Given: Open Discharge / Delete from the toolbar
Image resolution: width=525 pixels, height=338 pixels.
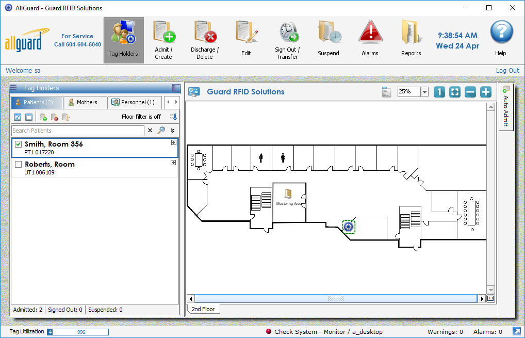Looking at the screenshot, I should (x=205, y=32).
